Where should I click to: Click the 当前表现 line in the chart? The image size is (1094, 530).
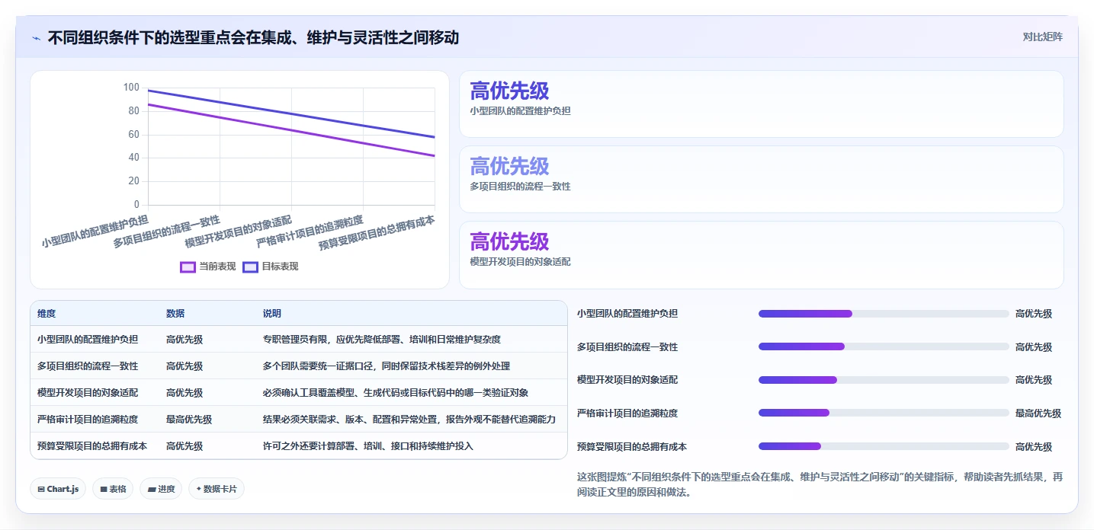(291, 130)
